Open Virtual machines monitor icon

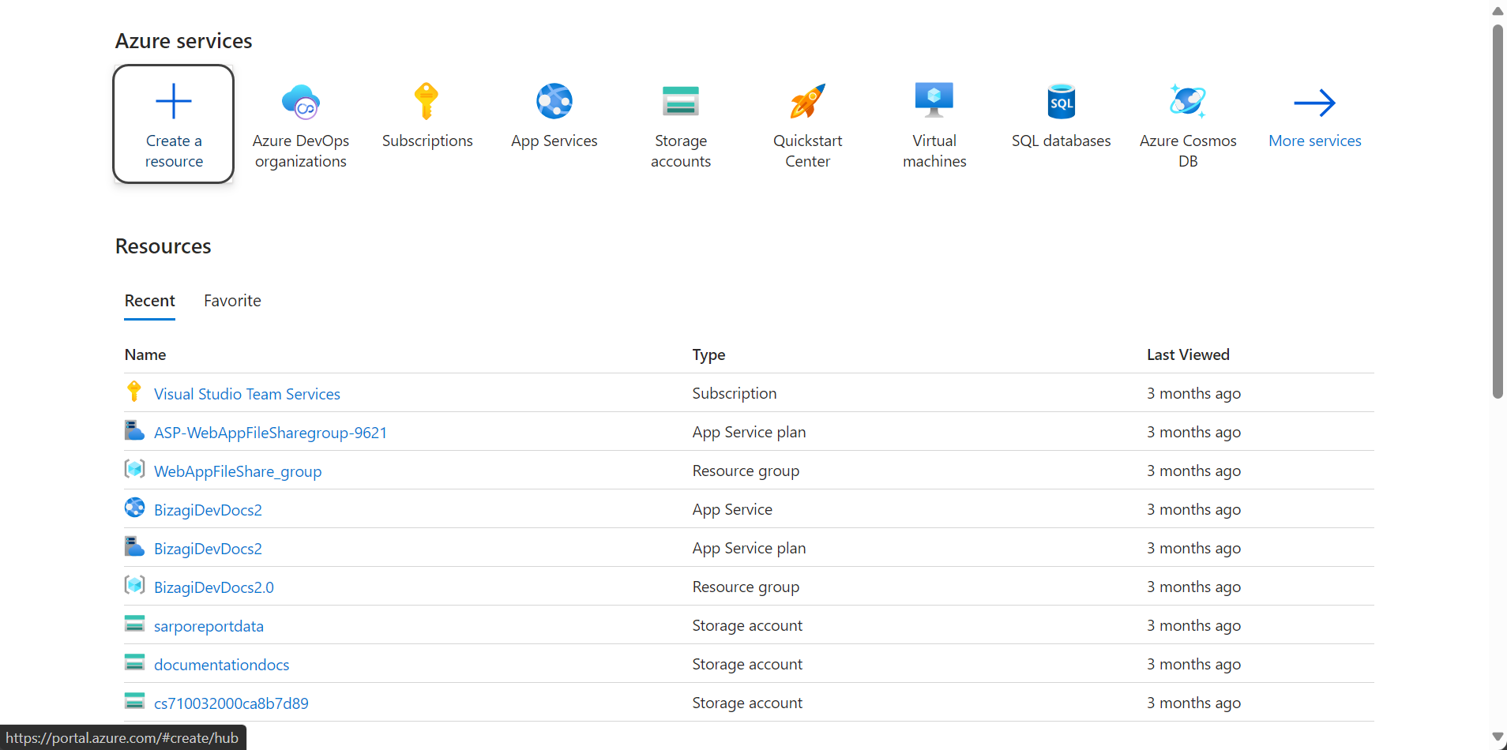click(934, 100)
